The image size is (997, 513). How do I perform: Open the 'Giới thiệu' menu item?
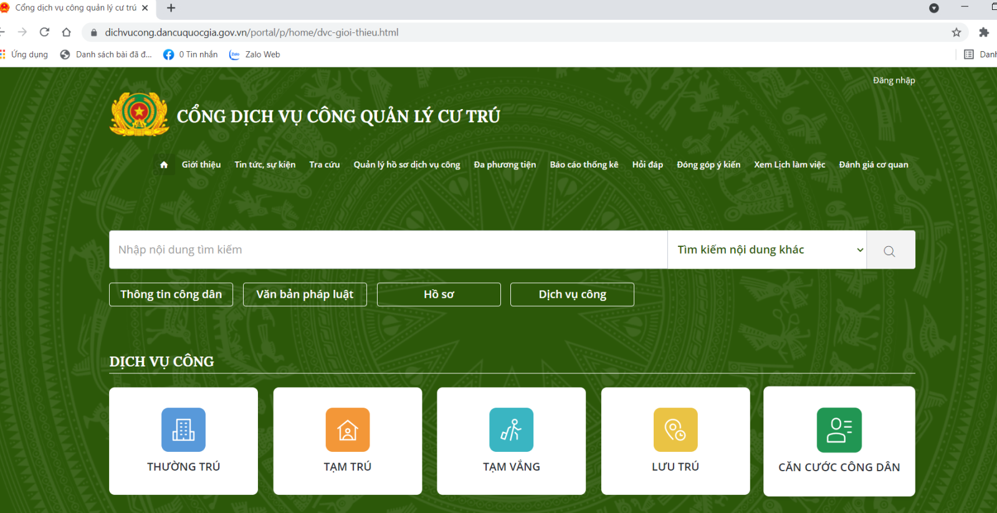[201, 165]
